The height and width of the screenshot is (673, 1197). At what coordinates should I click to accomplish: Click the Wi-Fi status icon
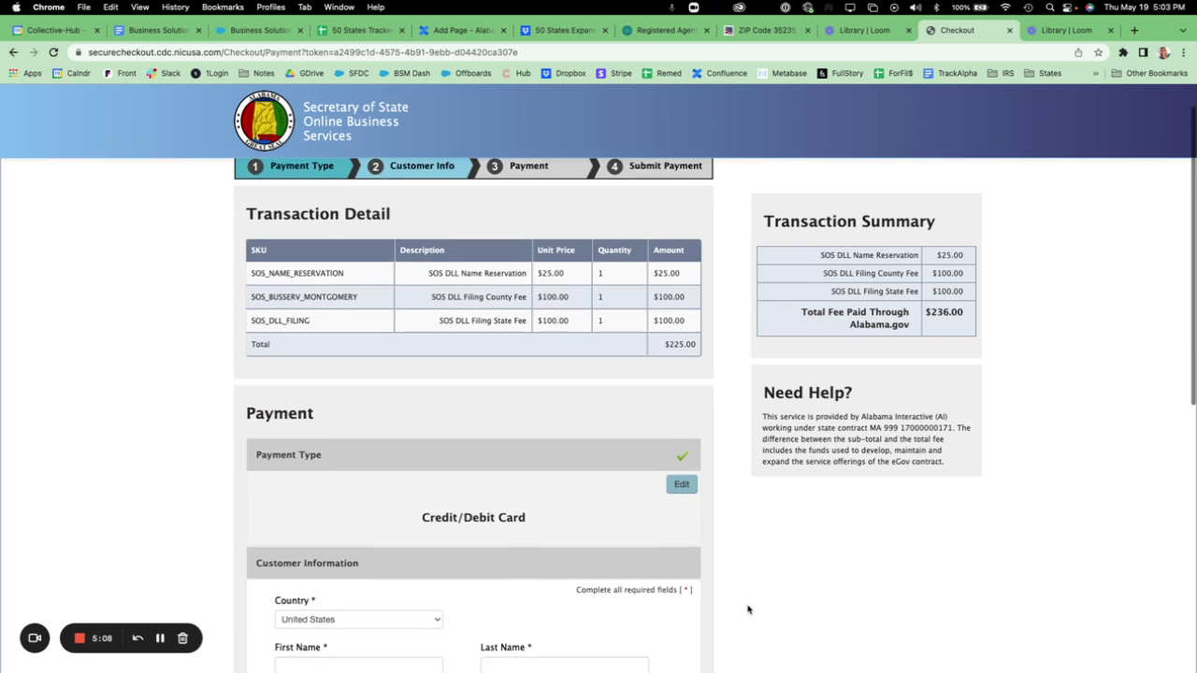(x=1005, y=7)
